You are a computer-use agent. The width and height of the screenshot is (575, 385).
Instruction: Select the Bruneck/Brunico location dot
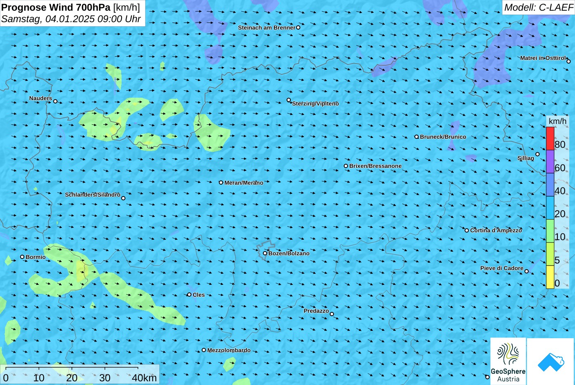[416, 137]
